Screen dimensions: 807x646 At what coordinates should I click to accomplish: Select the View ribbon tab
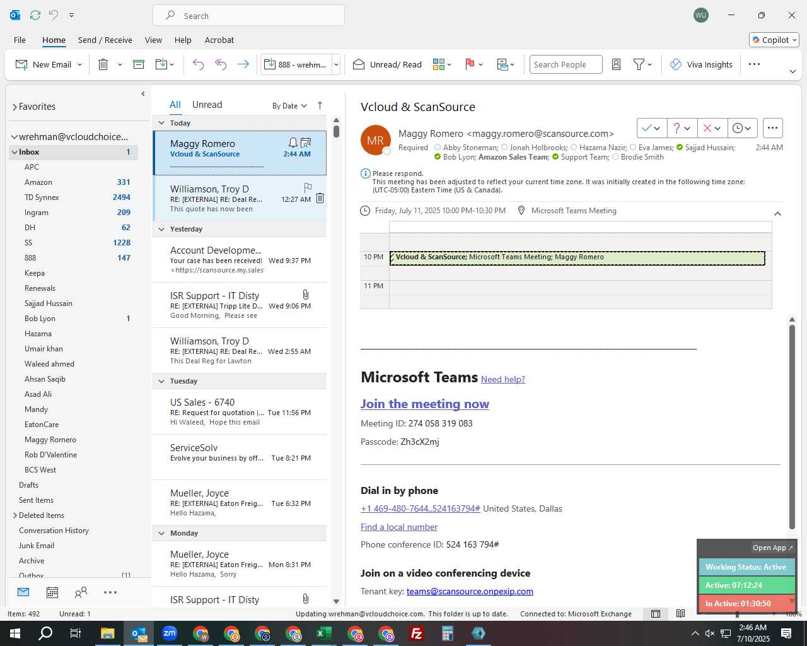[153, 40]
